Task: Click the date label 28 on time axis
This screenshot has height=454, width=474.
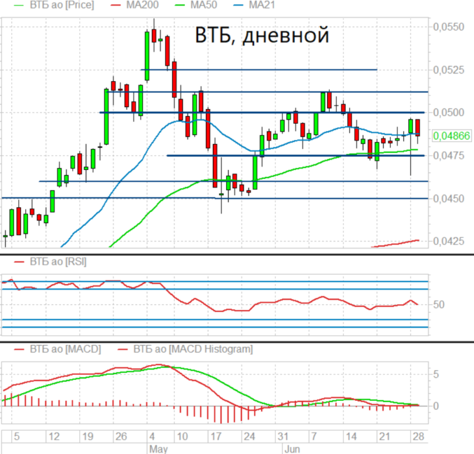Action: pos(419,436)
